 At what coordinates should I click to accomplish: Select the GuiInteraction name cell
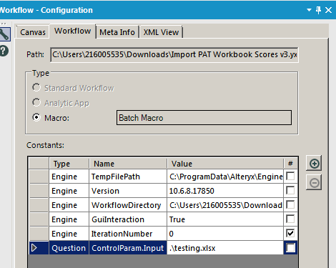click(128, 219)
